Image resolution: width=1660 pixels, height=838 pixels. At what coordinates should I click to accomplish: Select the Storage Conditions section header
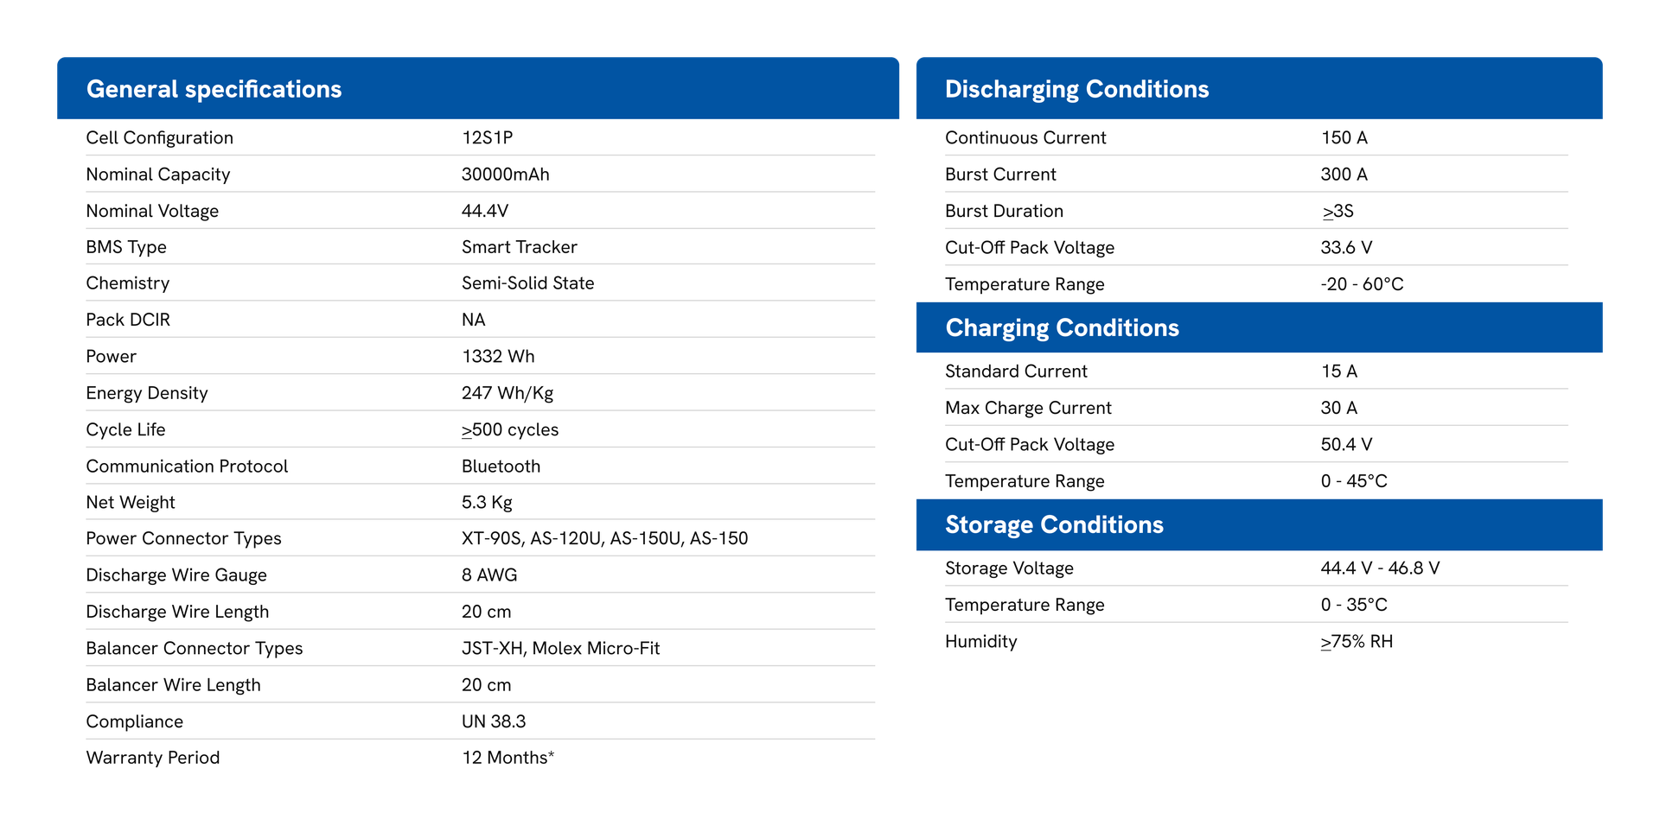click(1054, 524)
